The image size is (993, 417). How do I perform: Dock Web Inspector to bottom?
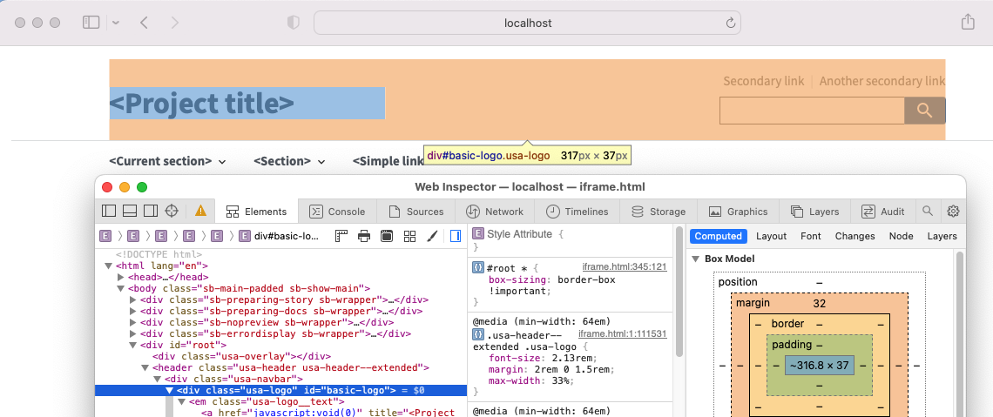pyautogui.click(x=129, y=212)
